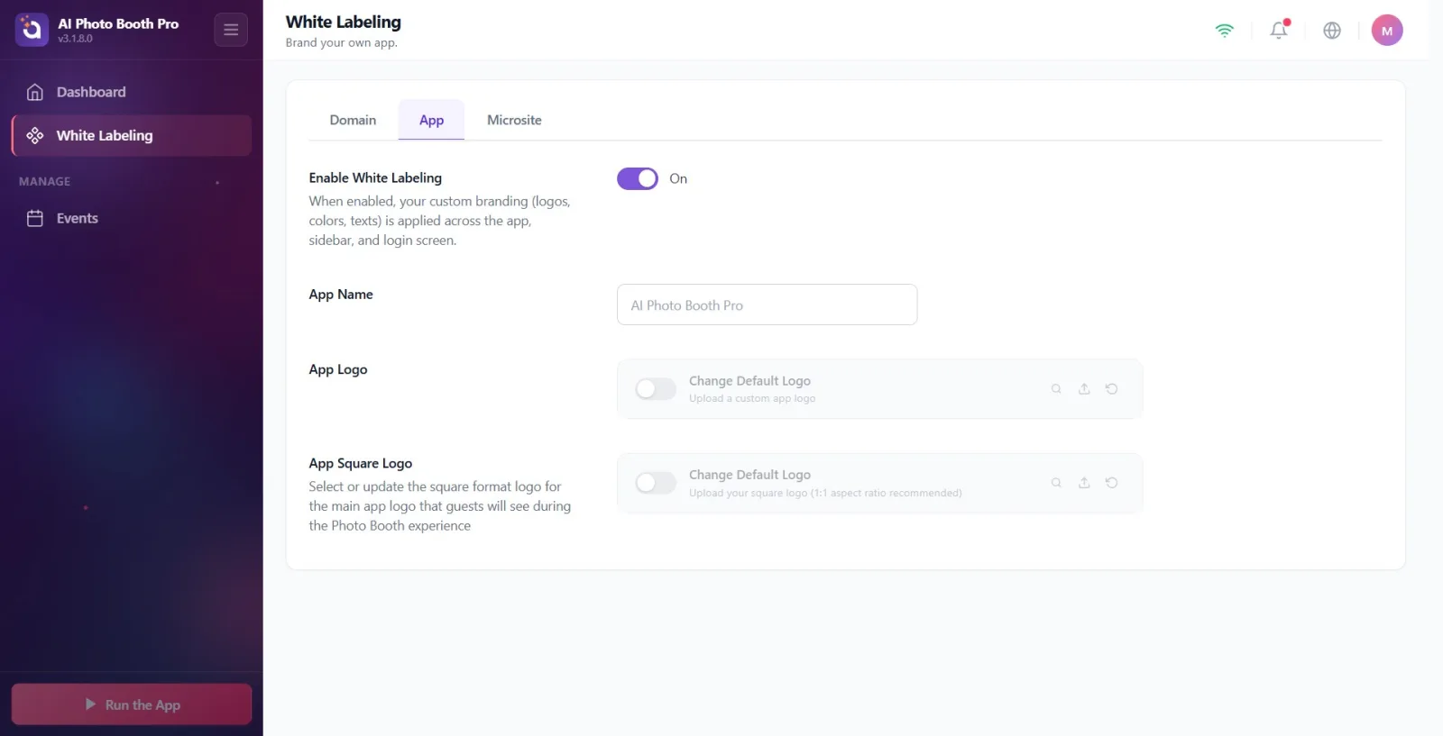Reset App Square Logo with reset icon
The image size is (1443, 736).
click(x=1112, y=483)
